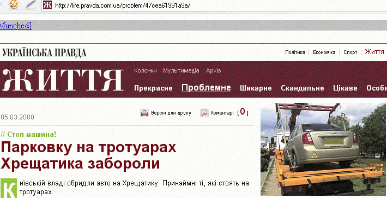Click the comments speech bubble icon
387x198 pixels.
204,113
